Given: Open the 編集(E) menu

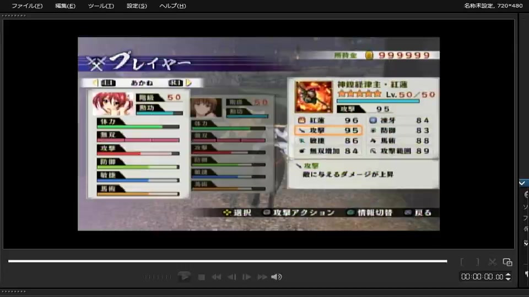Looking at the screenshot, I should [65, 5].
